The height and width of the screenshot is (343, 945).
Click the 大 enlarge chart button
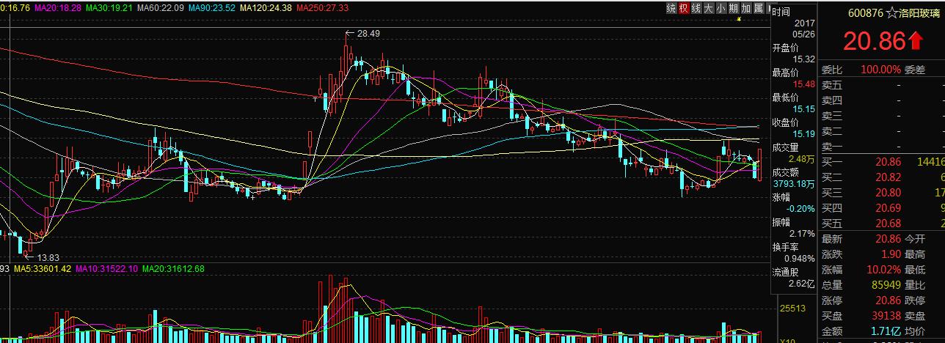709,7
